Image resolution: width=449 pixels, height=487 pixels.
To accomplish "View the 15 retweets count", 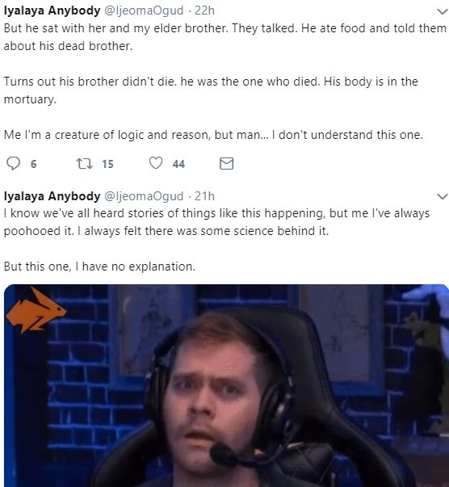I will click(107, 164).
